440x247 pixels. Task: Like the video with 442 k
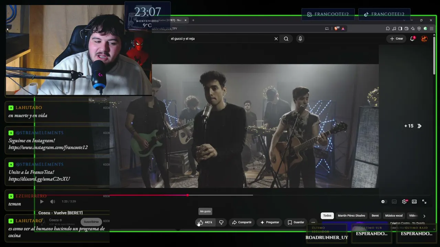[205, 222]
